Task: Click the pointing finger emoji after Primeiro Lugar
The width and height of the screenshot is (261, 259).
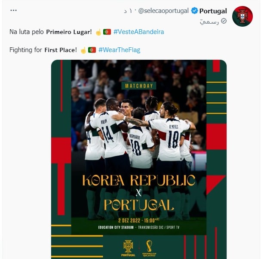Action: tap(98, 32)
